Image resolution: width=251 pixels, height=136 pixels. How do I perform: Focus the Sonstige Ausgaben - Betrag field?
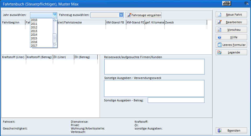[x=176, y=100]
